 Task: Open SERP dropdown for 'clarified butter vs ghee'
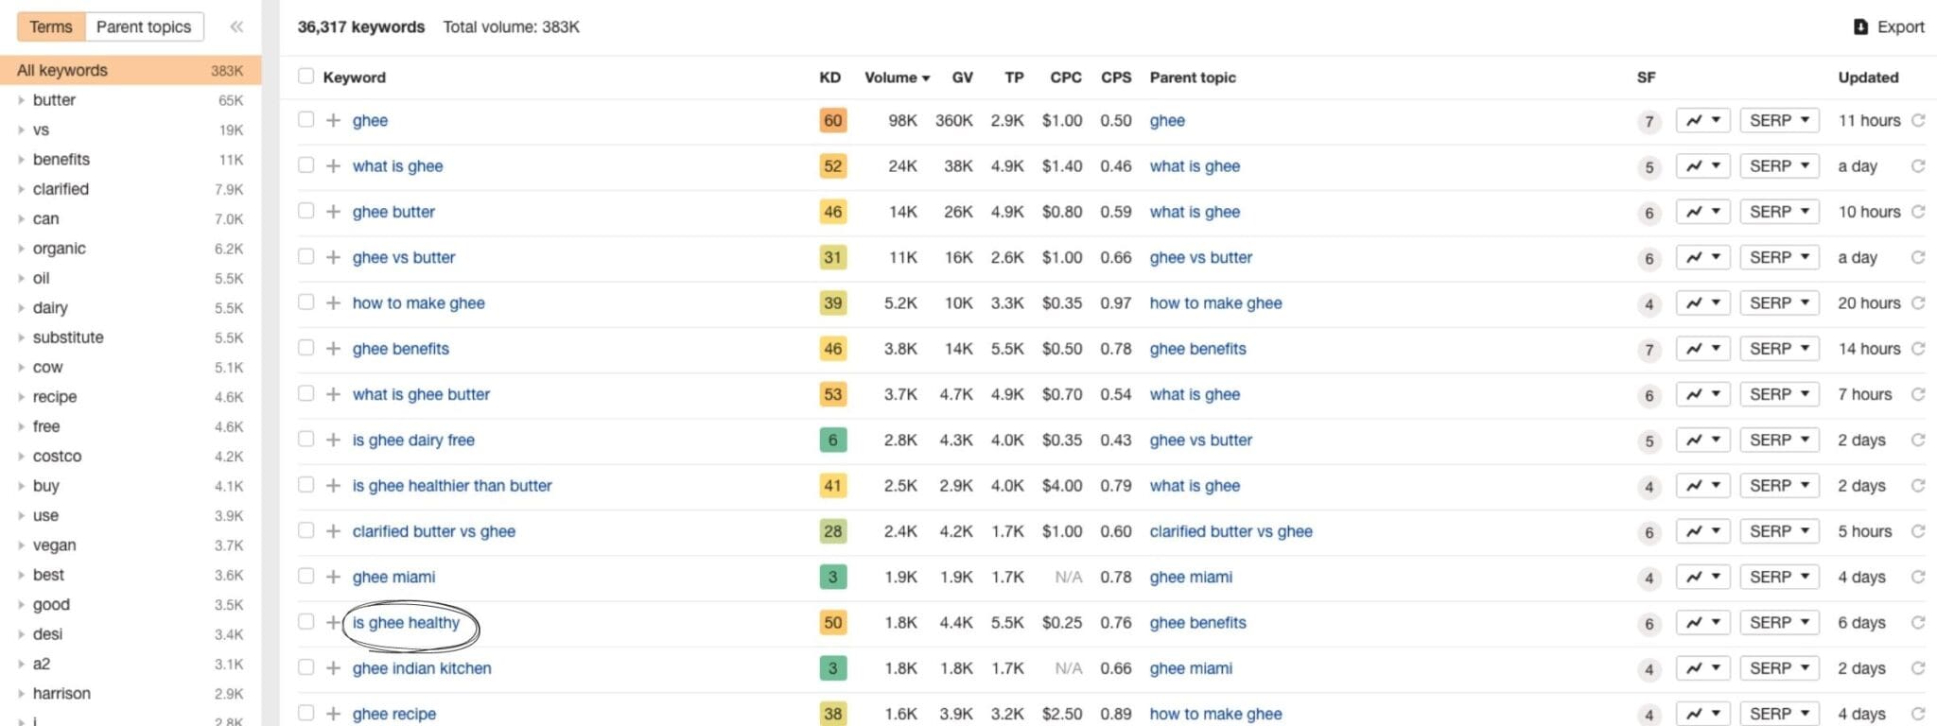1779,531
